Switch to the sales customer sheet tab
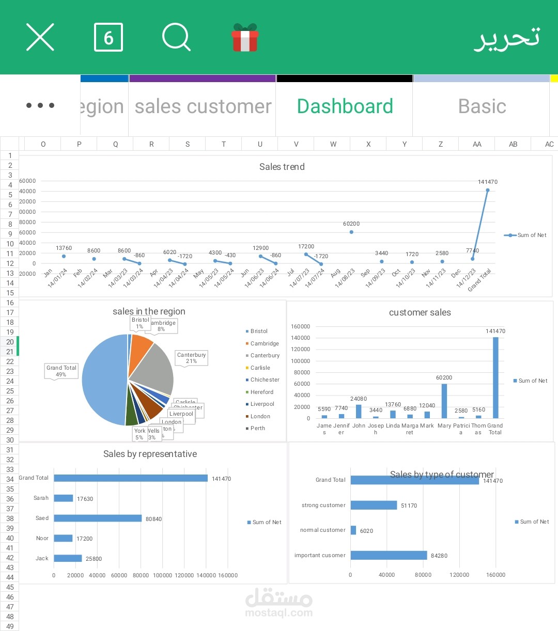 click(x=203, y=106)
